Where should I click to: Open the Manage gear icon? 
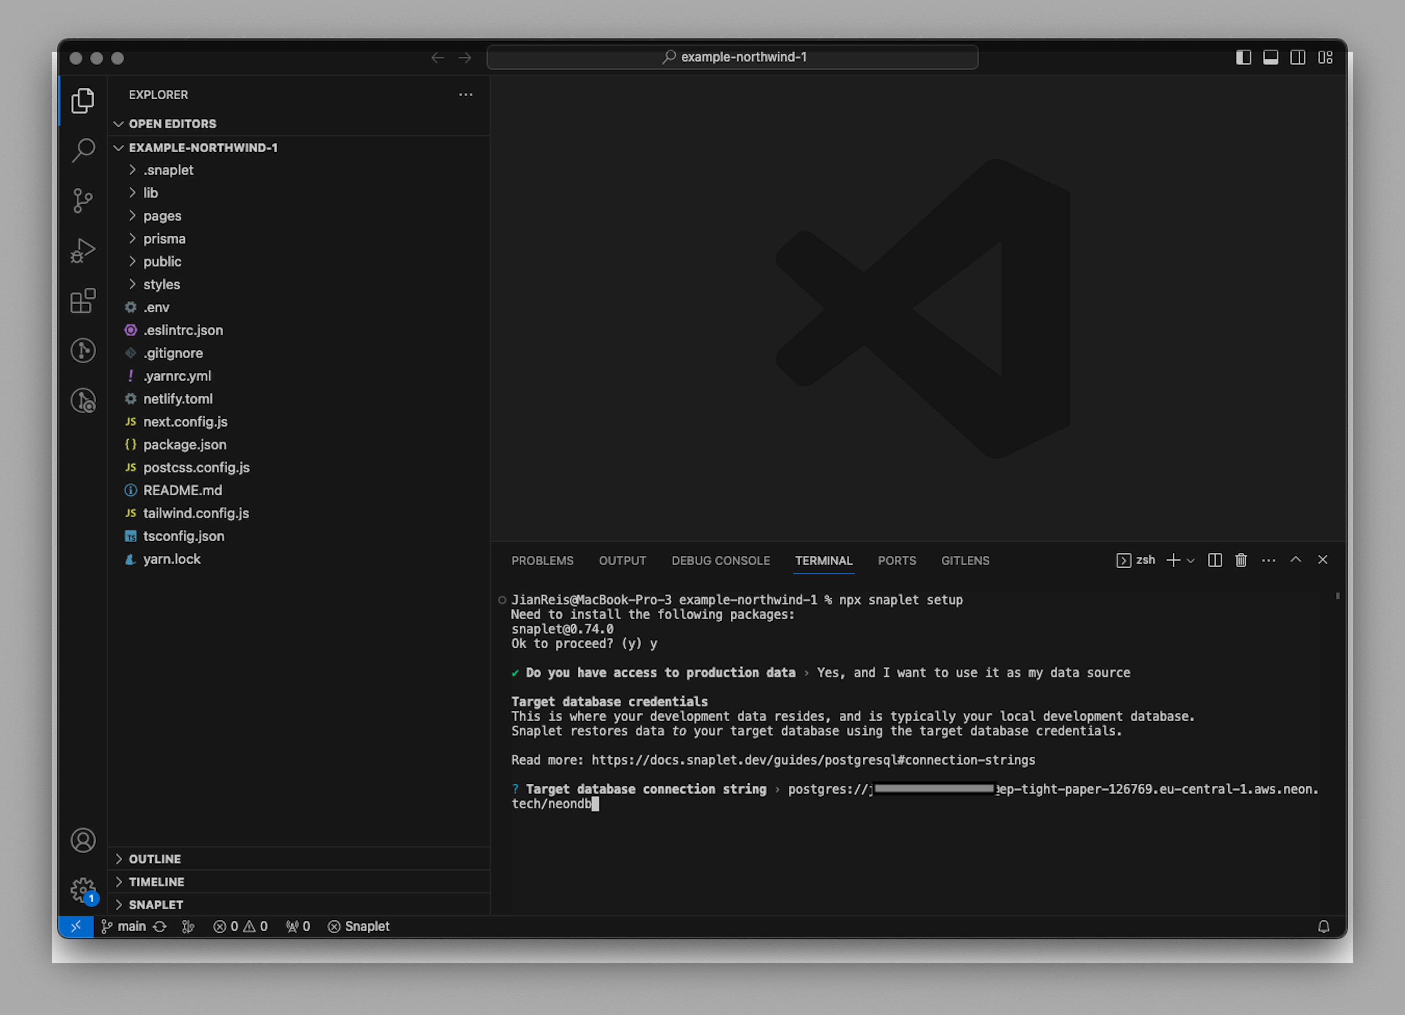click(x=82, y=891)
